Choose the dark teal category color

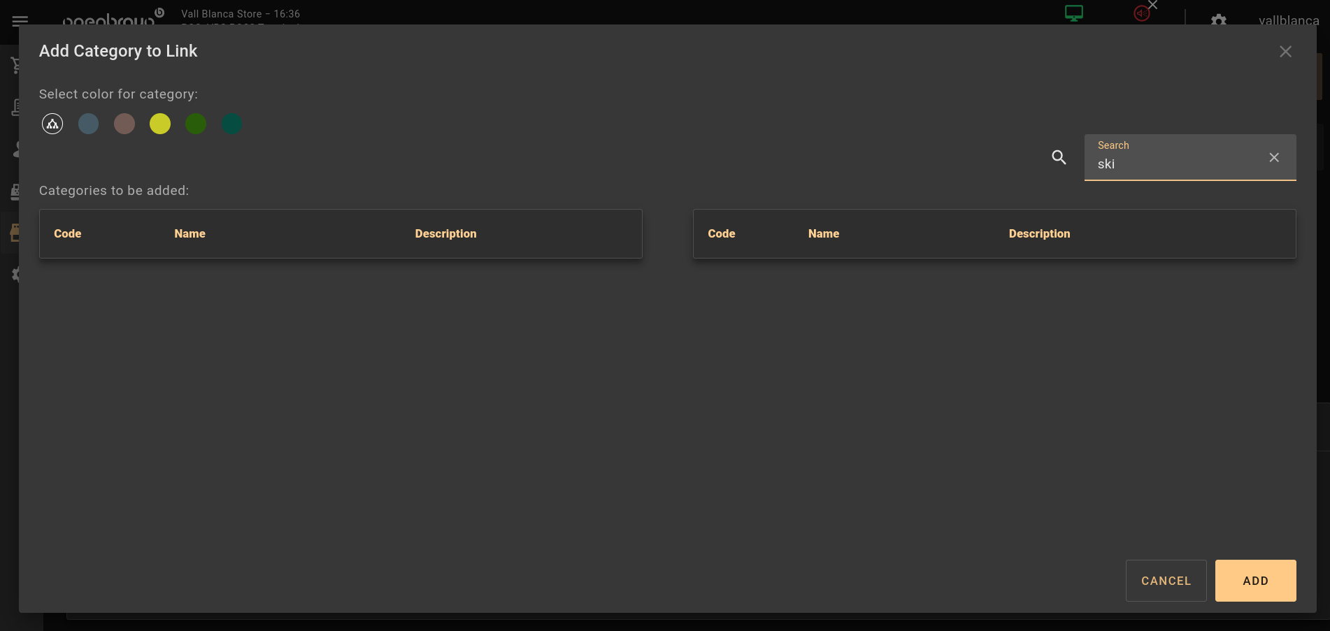click(x=231, y=124)
